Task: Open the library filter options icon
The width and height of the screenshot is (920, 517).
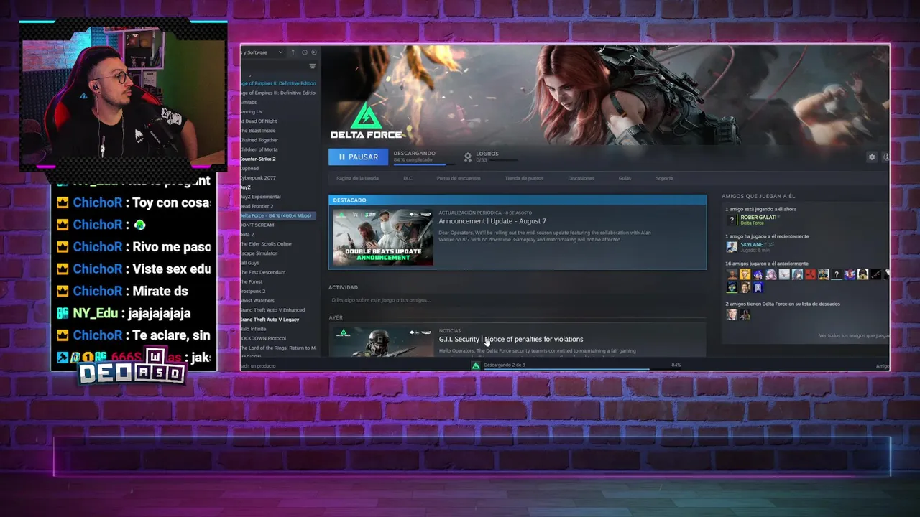Action: point(312,66)
